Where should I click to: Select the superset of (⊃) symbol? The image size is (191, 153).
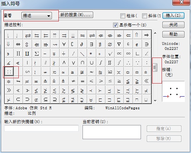(x=28, y=99)
